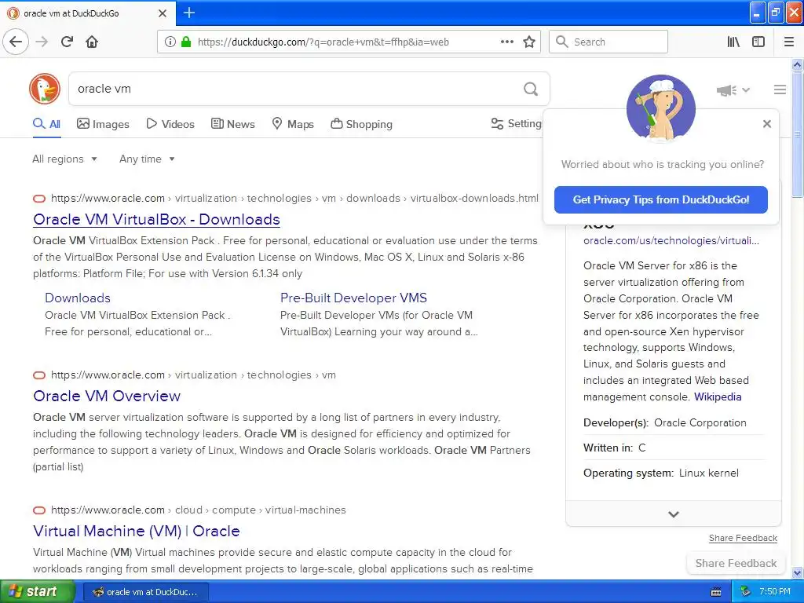Screen dimensions: 804x603
Task: Click the Share Feedback button
Action: click(x=736, y=563)
